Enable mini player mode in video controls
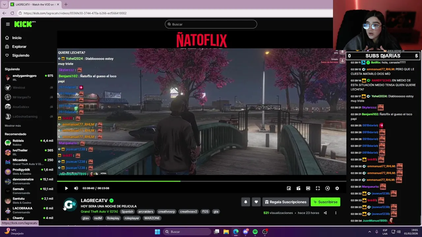The image size is (422, 237). tap(289, 188)
